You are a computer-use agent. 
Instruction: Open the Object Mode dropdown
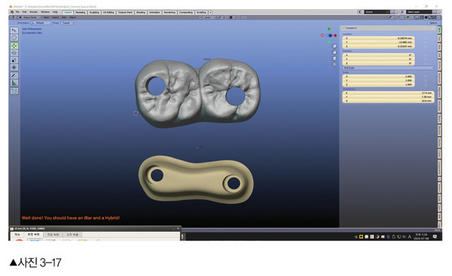point(29,17)
